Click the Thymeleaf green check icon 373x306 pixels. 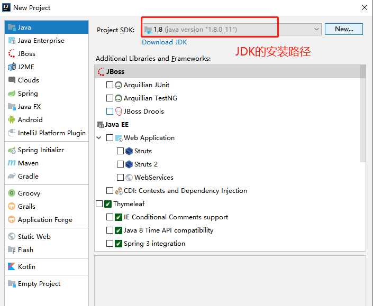coord(108,204)
